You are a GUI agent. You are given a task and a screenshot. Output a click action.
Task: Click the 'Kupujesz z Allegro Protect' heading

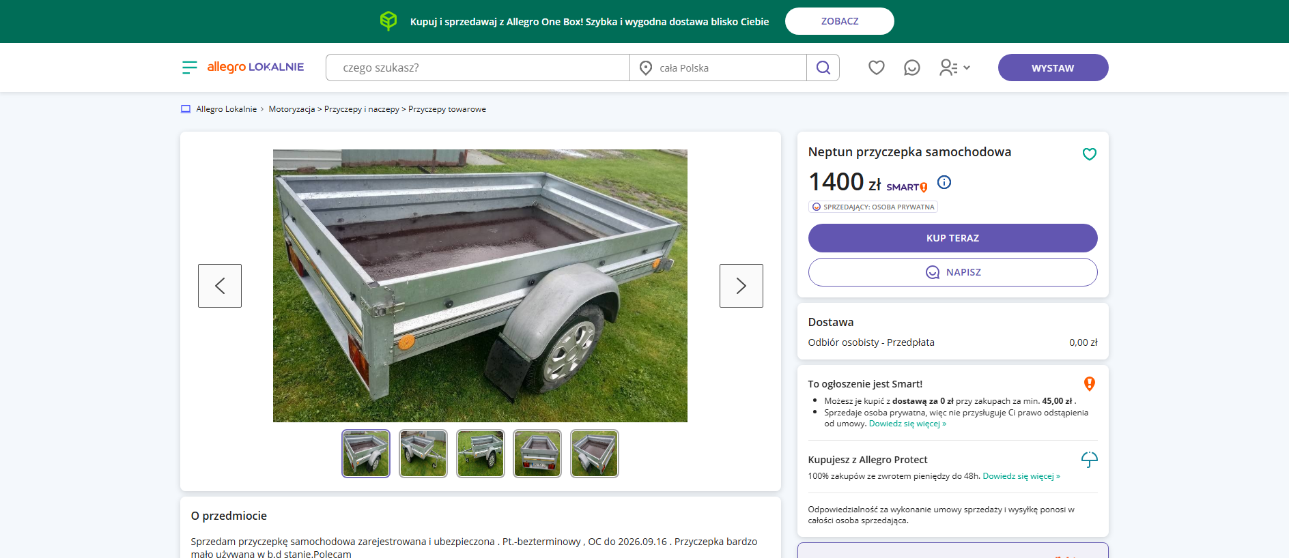(868, 460)
